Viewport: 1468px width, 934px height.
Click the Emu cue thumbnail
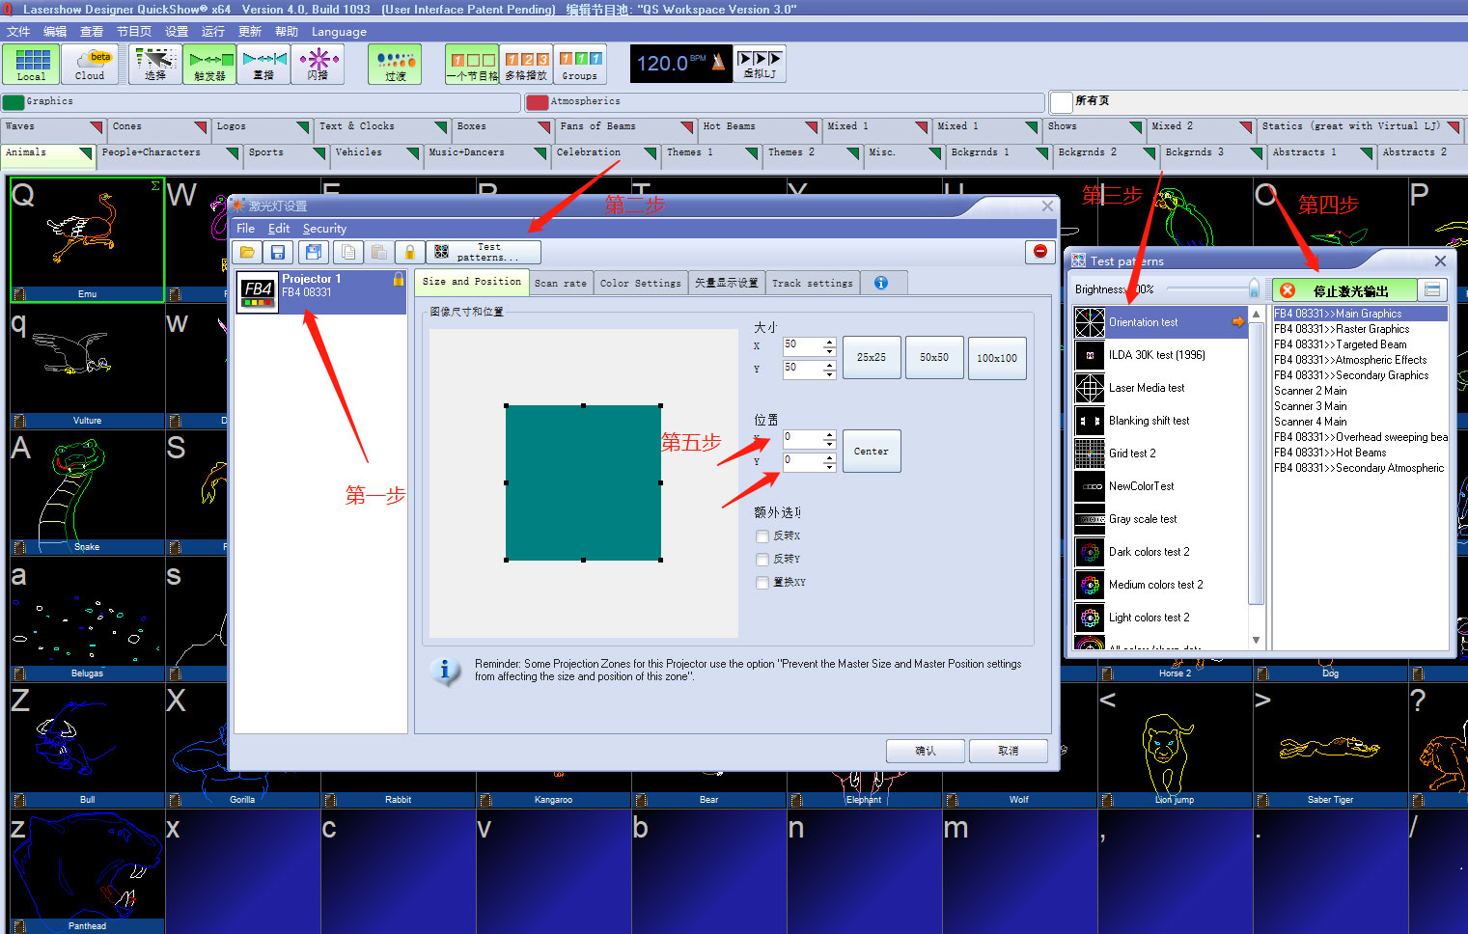(87, 239)
